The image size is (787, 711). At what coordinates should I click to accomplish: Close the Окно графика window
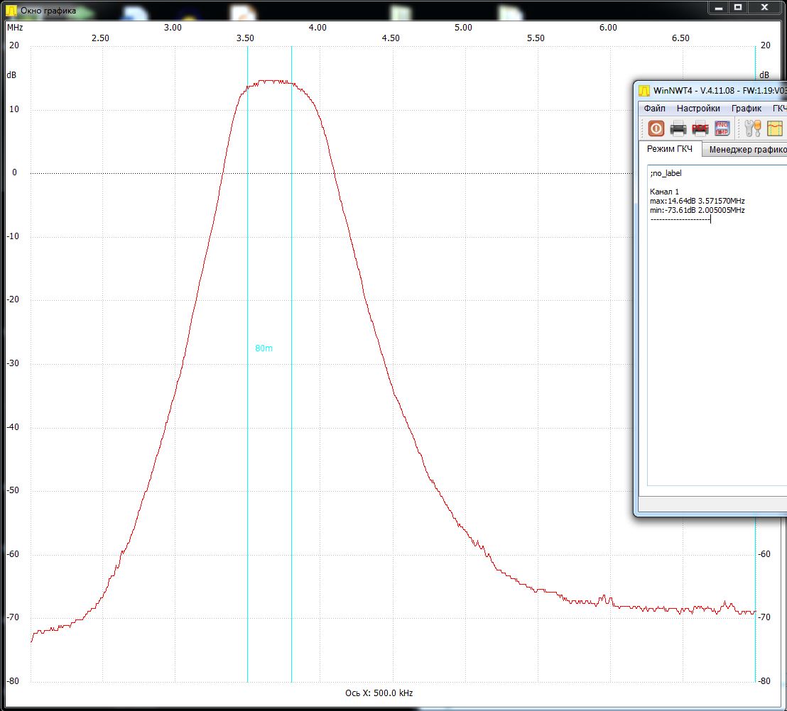[x=764, y=8]
